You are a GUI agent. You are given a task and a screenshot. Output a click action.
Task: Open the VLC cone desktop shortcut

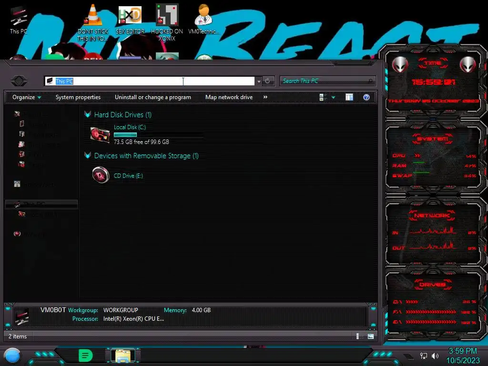[x=93, y=22]
